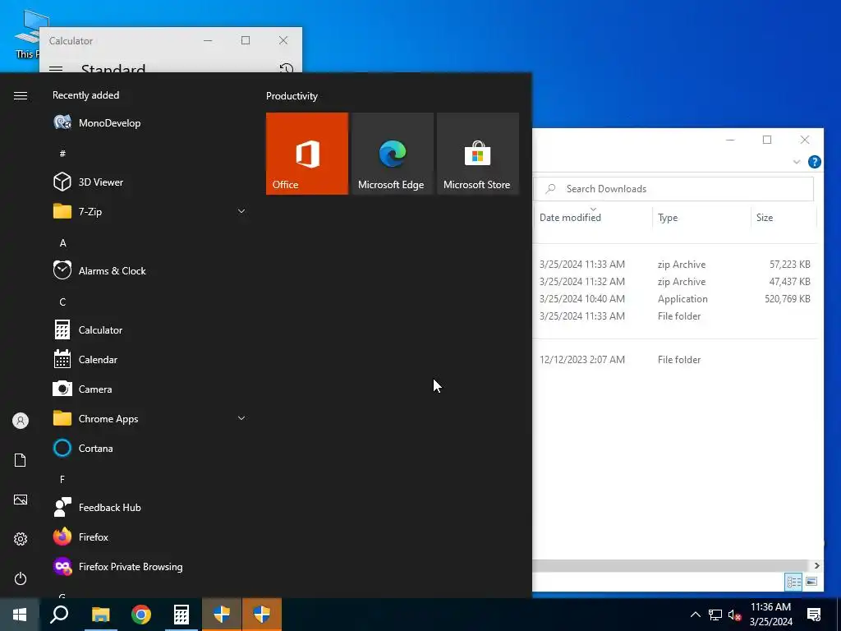
Task: Click the Recently added heading
Action: point(85,95)
